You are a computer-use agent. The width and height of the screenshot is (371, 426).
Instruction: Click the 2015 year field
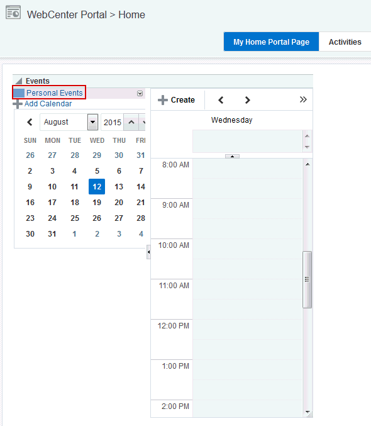point(112,122)
